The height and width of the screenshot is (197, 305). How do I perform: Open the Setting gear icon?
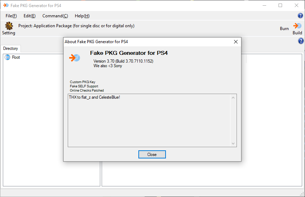(9, 26)
